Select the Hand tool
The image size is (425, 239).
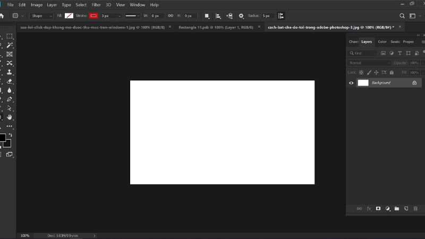point(10,117)
